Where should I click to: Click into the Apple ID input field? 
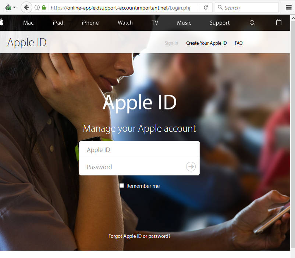click(x=139, y=150)
